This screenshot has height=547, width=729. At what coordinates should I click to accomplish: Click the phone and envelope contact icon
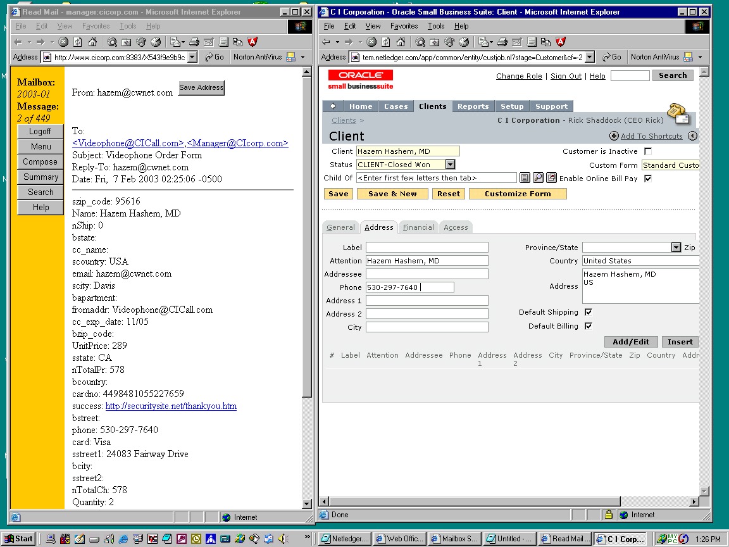pos(678,114)
